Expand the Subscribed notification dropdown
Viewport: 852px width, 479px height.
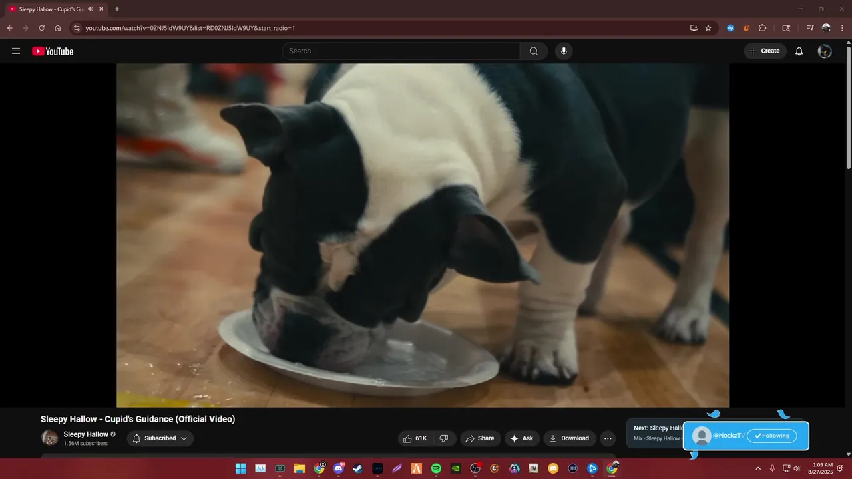coord(160,438)
